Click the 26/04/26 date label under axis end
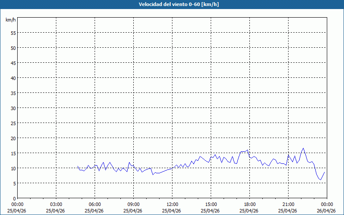 tap(327, 211)
